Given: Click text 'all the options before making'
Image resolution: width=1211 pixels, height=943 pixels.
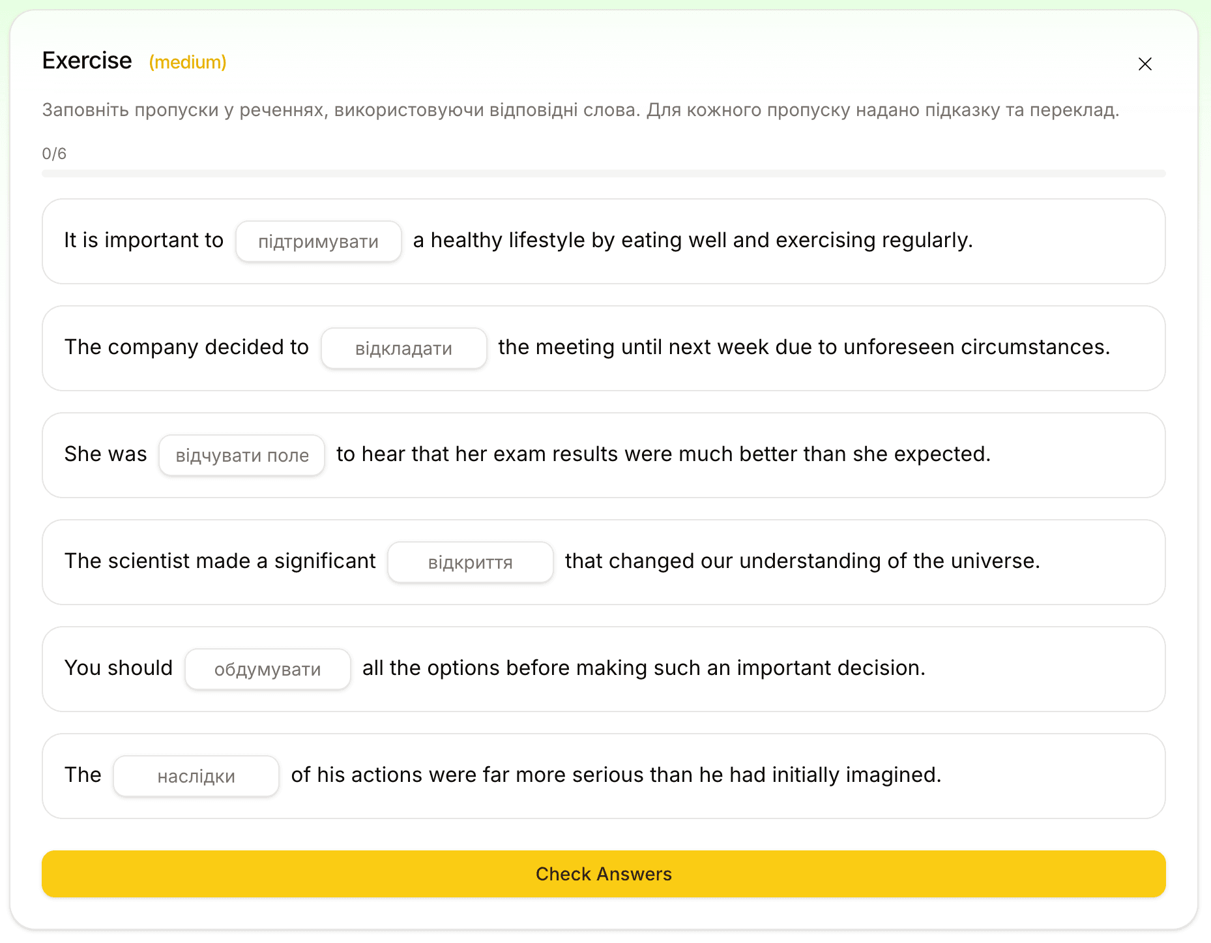Looking at the screenshot, I should [506, 668].
